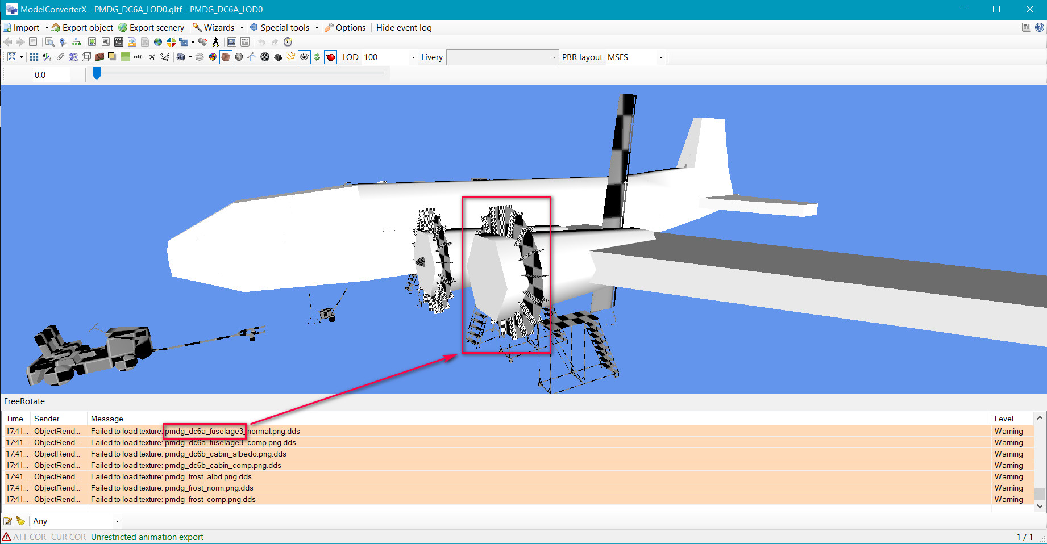Click Hide event log
The height and width of the screenshot is (544, 1047).
pos(404,28)
